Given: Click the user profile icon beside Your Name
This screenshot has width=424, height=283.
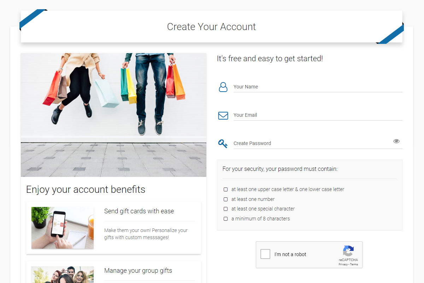Looking at the screenshot, I should point(223,87).
